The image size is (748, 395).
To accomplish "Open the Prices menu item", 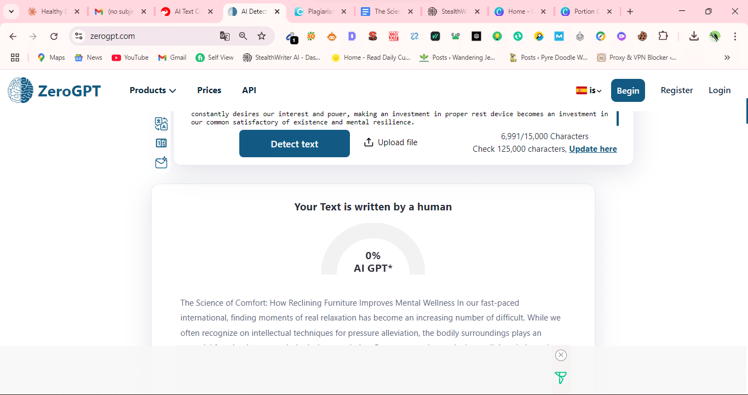I will click(x=209, y=90).
